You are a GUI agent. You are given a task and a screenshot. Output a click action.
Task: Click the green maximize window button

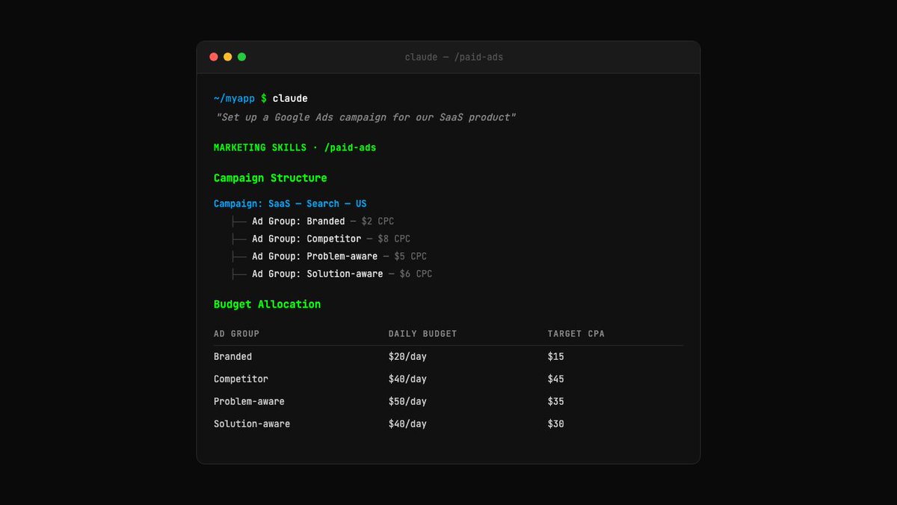point(241,57)
